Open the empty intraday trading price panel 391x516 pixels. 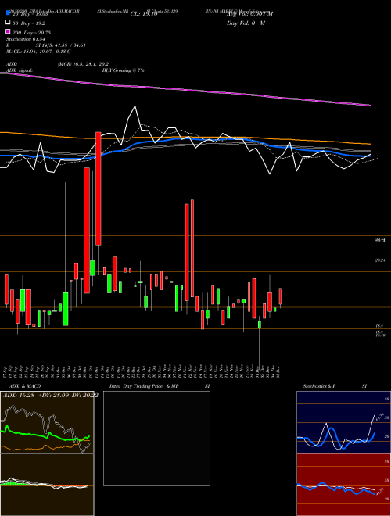click(x=156, y=438)
